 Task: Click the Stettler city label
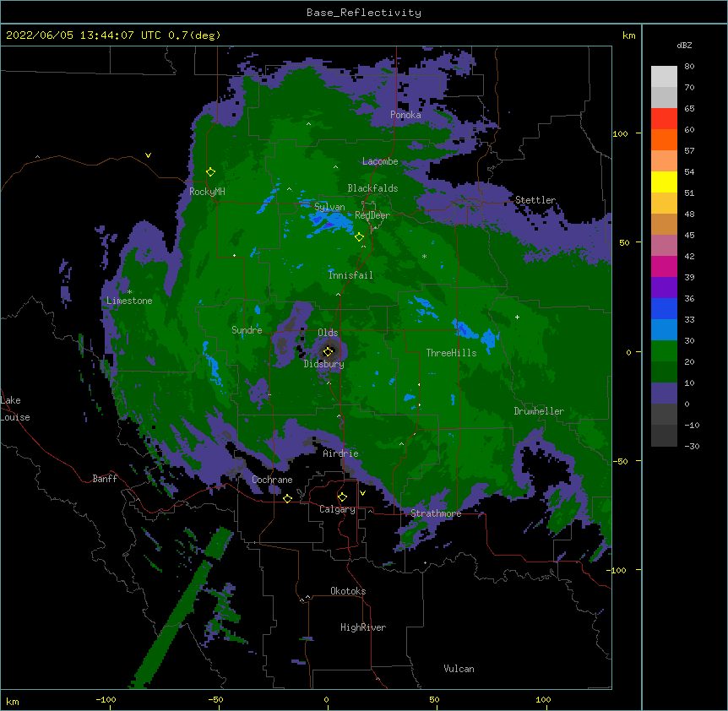click(x=535, y=200)
